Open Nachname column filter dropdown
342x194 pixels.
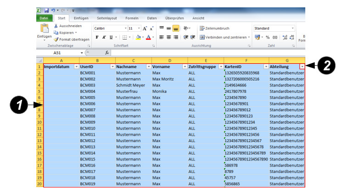click(x=149, y=67)
